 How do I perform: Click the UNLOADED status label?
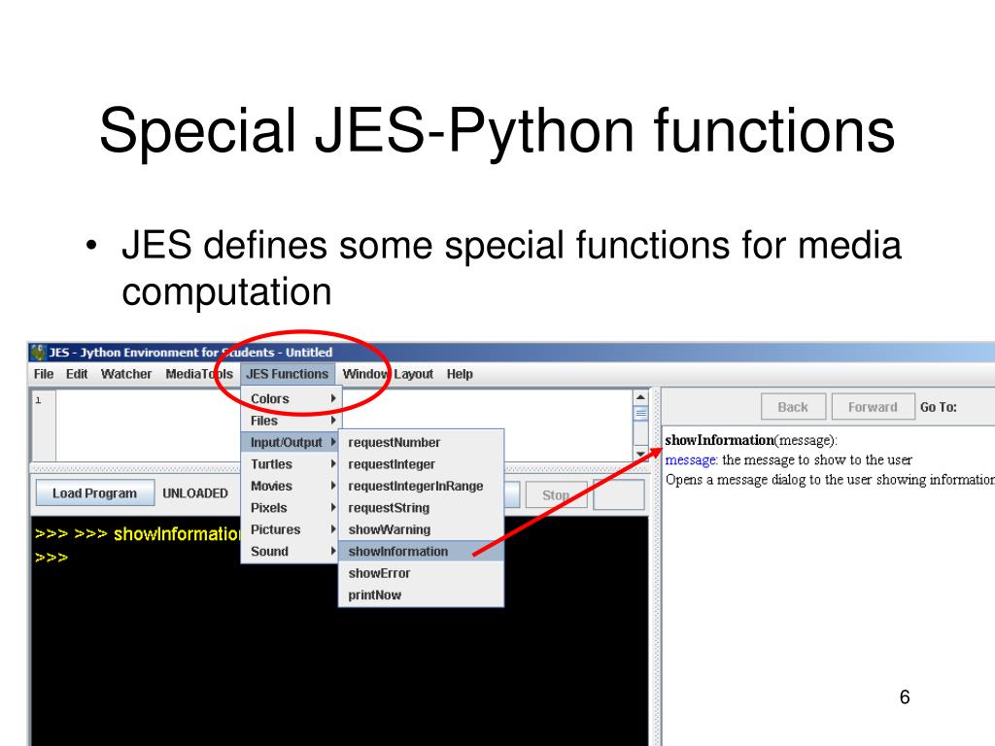pyautogui.click(x=194, y=492)
